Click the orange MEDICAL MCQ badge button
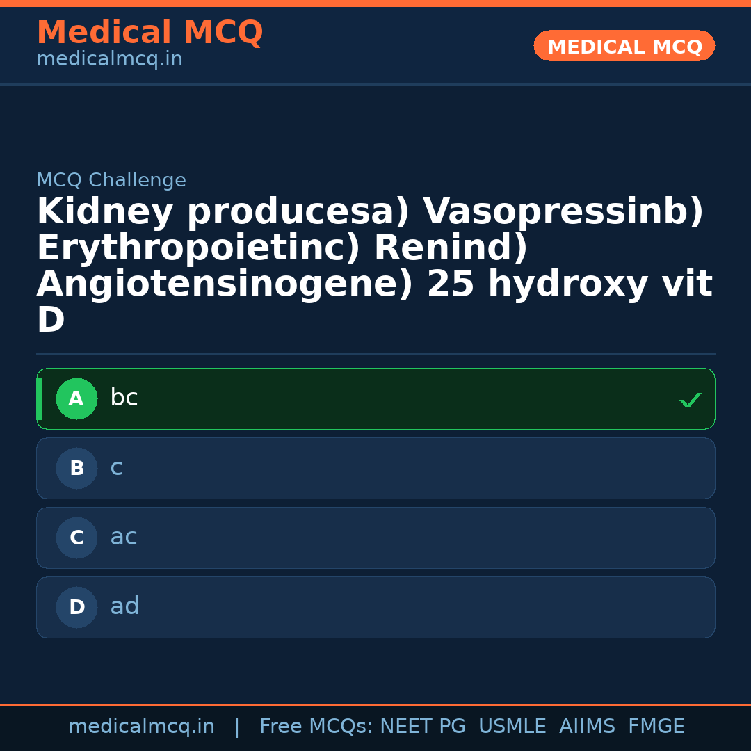 point(624,46)
